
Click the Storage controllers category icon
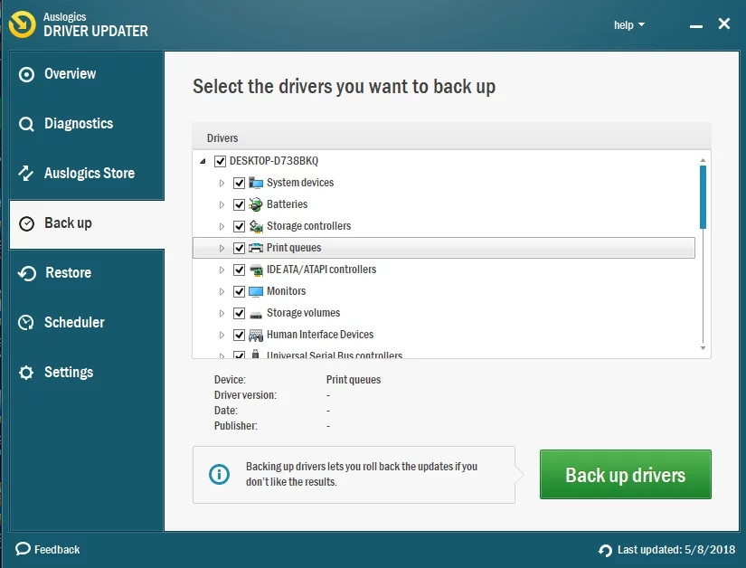[256, 226]
